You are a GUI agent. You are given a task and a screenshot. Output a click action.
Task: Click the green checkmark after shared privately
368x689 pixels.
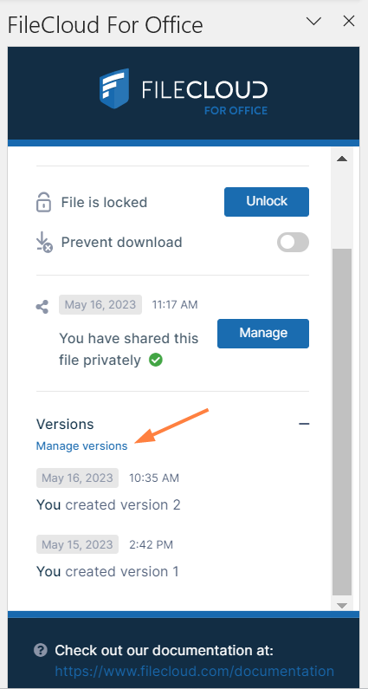click(156, 361)
